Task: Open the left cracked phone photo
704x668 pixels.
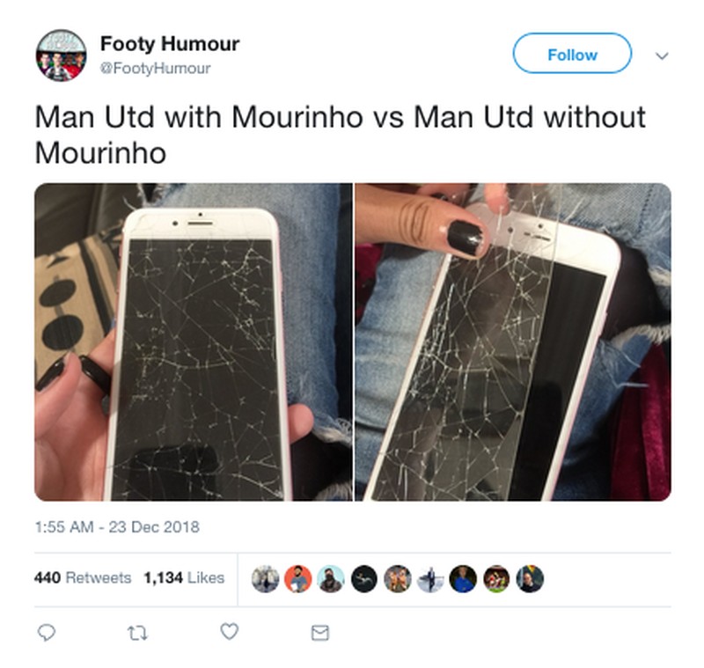Action: 194,342
